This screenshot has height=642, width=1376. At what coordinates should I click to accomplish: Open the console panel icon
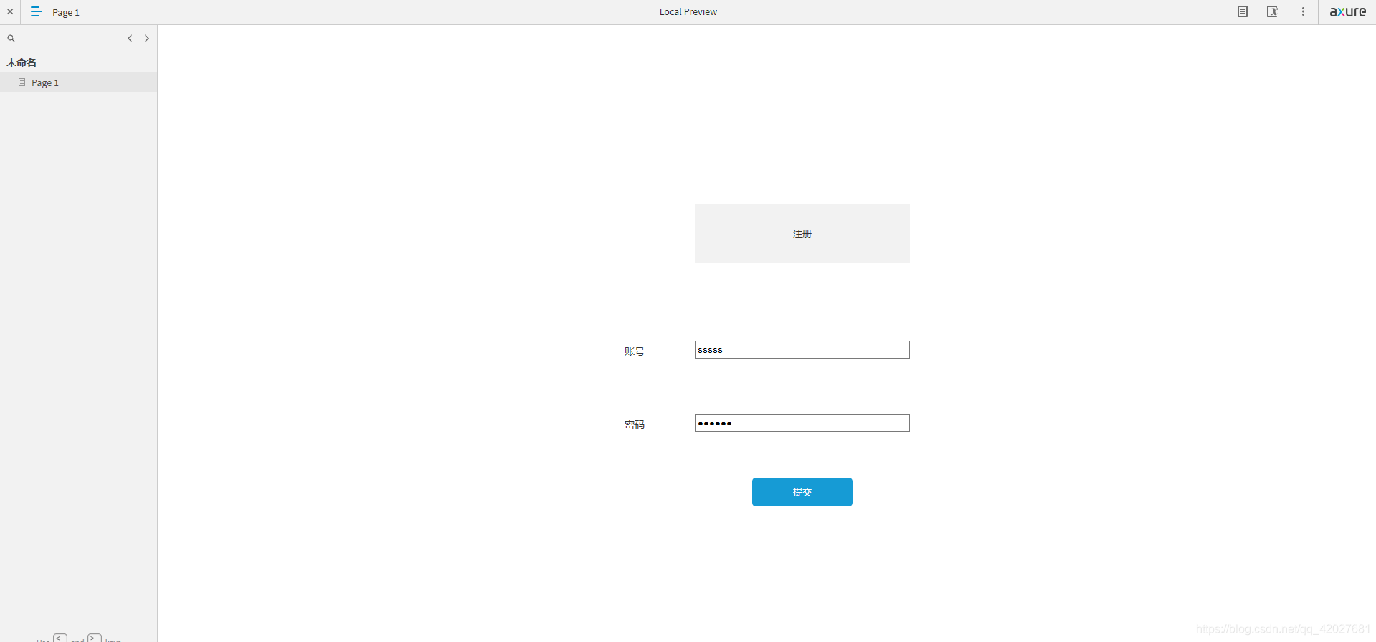[1273, 11]
